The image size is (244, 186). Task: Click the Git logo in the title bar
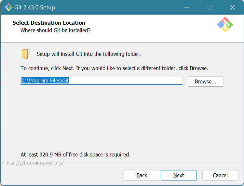tap(8, 7)
